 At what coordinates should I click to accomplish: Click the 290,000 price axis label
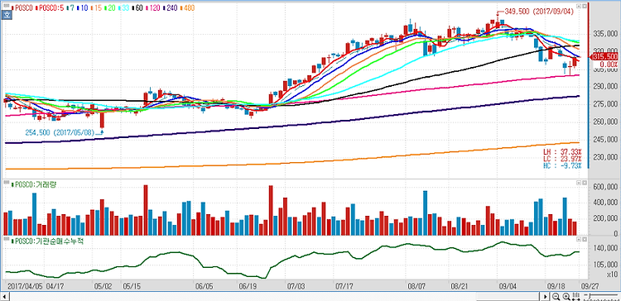604,87
